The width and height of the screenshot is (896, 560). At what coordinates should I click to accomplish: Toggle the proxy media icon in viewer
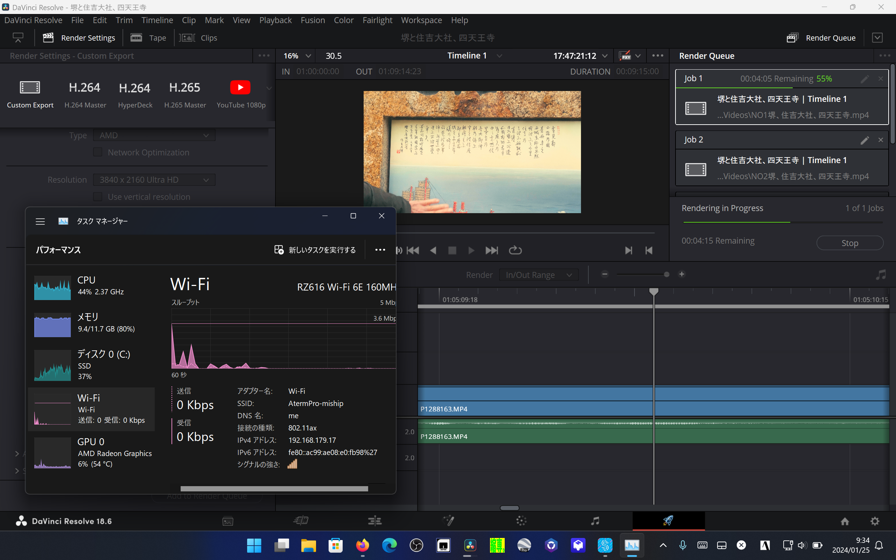625,56
